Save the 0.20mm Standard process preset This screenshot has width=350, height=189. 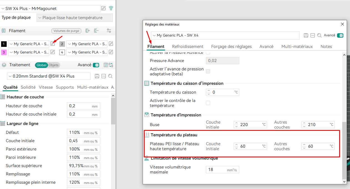[x=97, y=76]
